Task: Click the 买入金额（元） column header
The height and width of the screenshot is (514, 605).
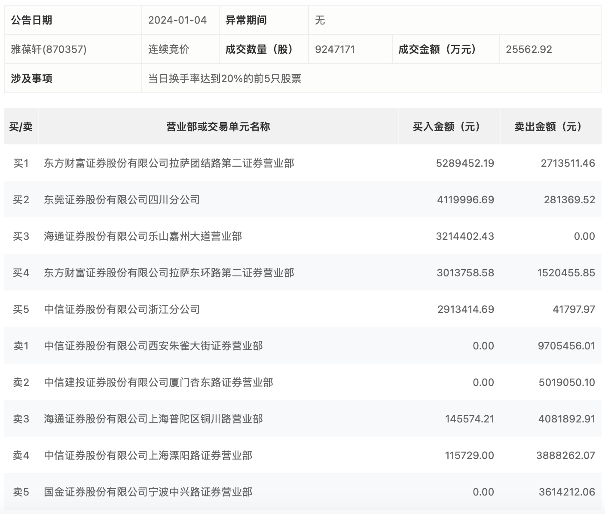Action: pos(449,126)
